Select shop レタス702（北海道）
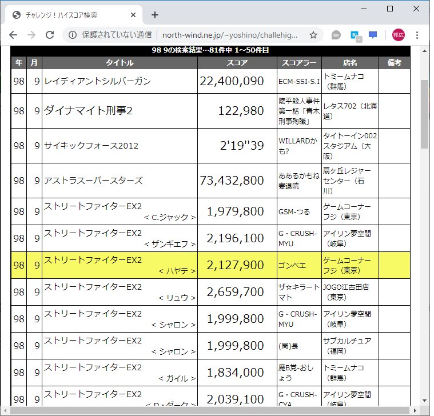 (x=350, y=111)
